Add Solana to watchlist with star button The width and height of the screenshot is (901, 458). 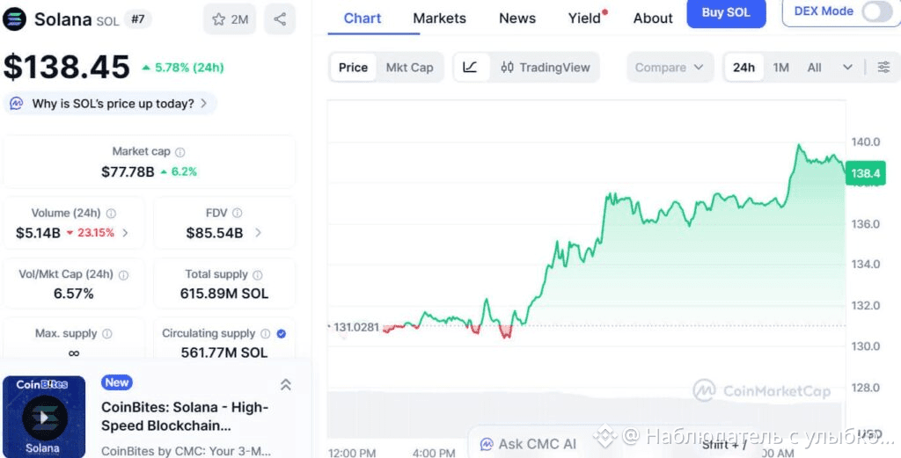click(230, 19)
